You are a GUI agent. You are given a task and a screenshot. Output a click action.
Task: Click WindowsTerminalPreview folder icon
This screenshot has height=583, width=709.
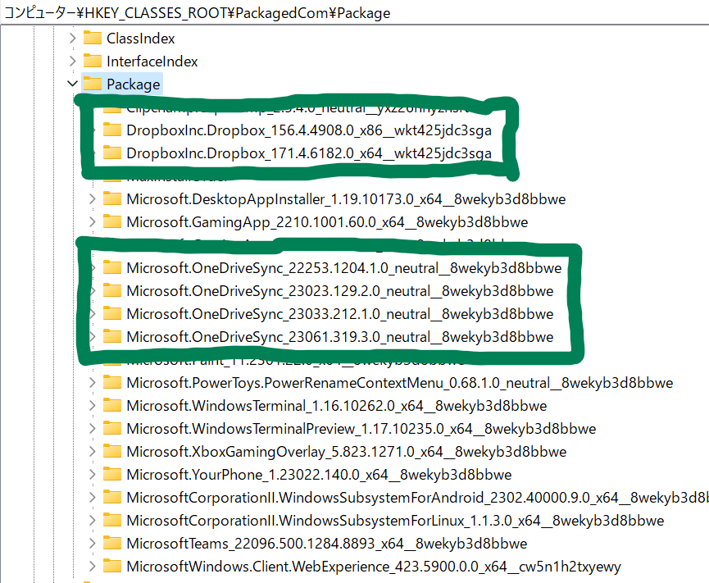112,428
